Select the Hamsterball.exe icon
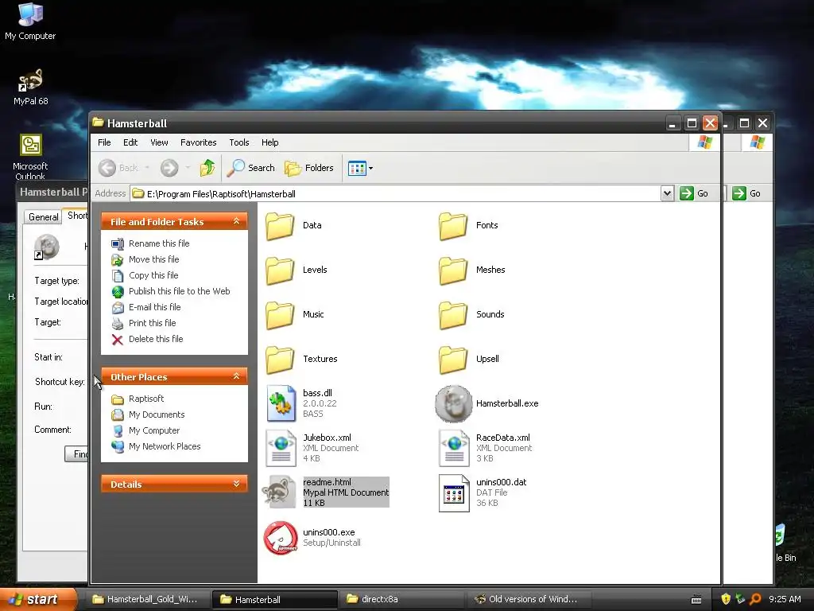Viewport: 814px width, 611px height. click(454, 403)
